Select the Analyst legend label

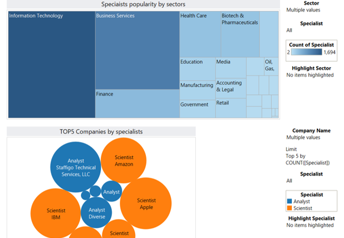coord(302,201)
